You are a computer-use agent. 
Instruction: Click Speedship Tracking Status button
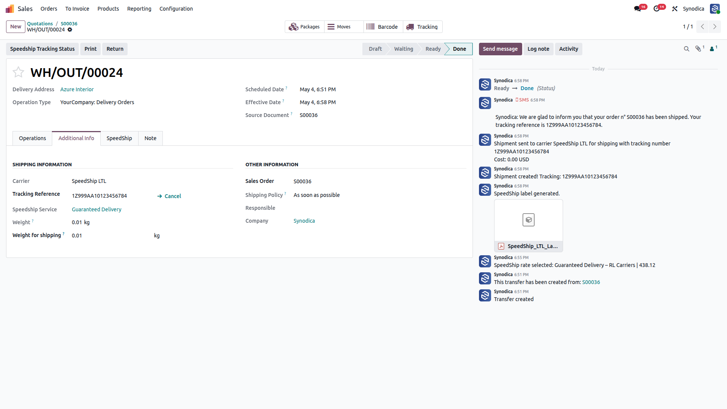coord(42,49)
